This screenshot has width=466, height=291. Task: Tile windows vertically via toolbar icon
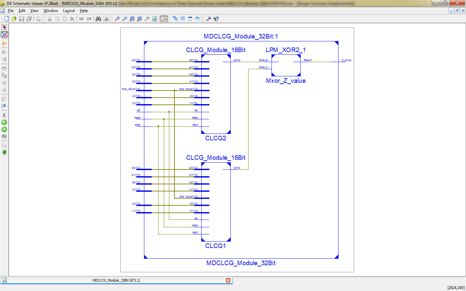pyautogui.click(x=190, y=19)
